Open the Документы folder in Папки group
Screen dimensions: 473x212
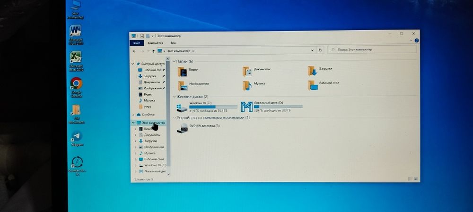coord(256,71)
